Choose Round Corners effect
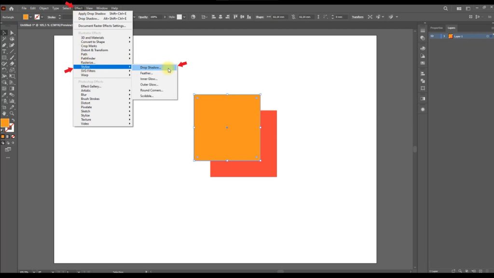The image size is (494, 278). [x=154, y=90]
